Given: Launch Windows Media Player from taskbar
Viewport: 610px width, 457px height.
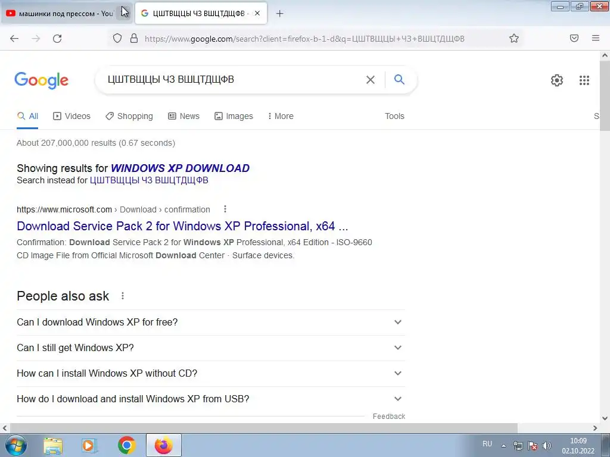Looking at the screenshot, I should pos(89,445).
